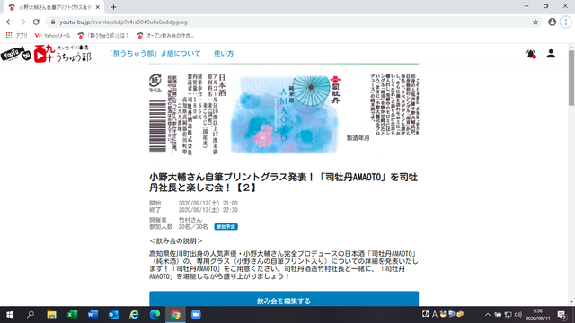Click the IME input mode A indicator

click(435, 314)
